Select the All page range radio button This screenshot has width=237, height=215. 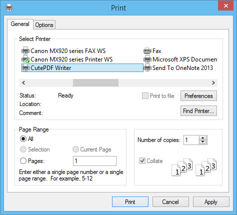(23, 139)
